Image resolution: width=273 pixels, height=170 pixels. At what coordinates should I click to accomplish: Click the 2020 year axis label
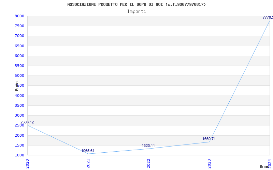point(27,164)
